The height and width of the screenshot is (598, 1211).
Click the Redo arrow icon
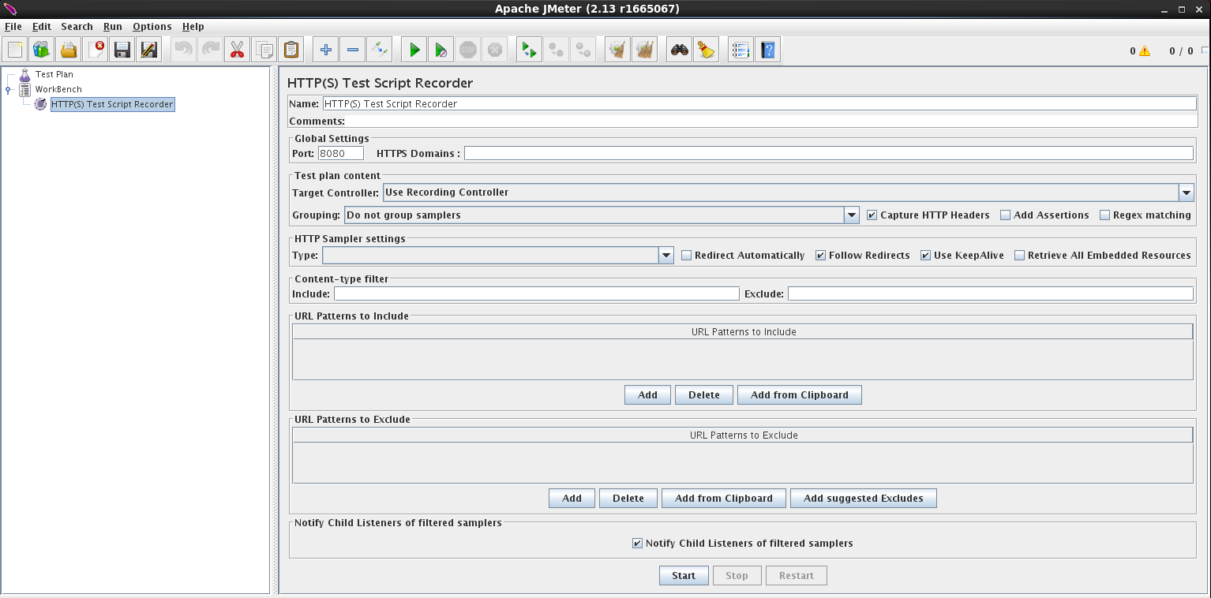pos(211,50)
